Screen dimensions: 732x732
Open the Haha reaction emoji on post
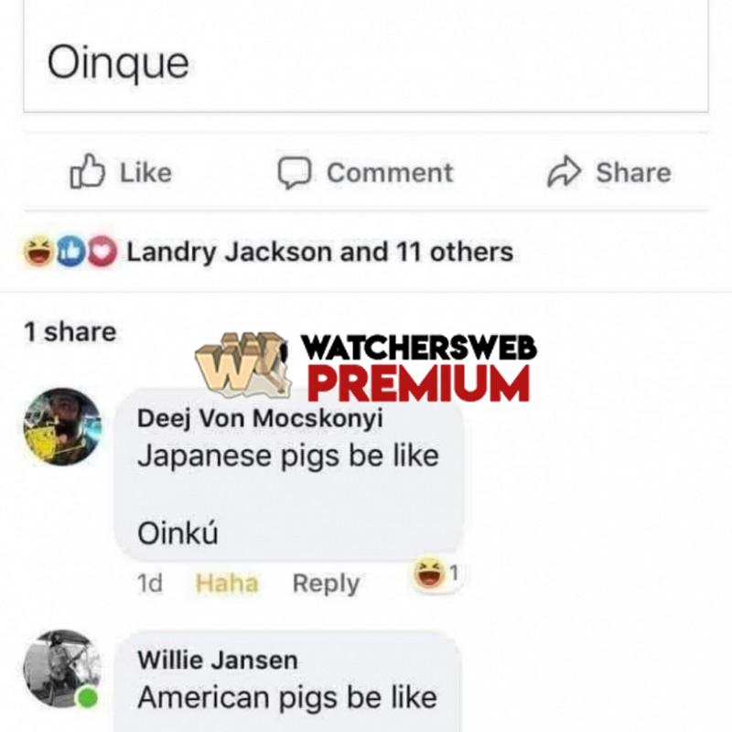coord(38,251)
